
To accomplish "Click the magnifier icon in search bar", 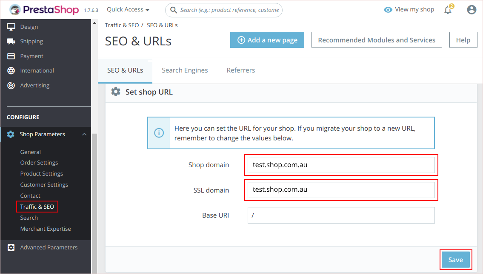I will [174, 10].
